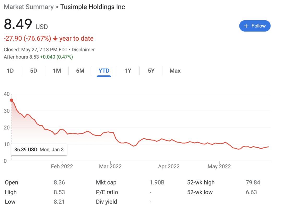282x208 pixels.
Task: Switch to the 5D range tab
Action: point(33,71)
